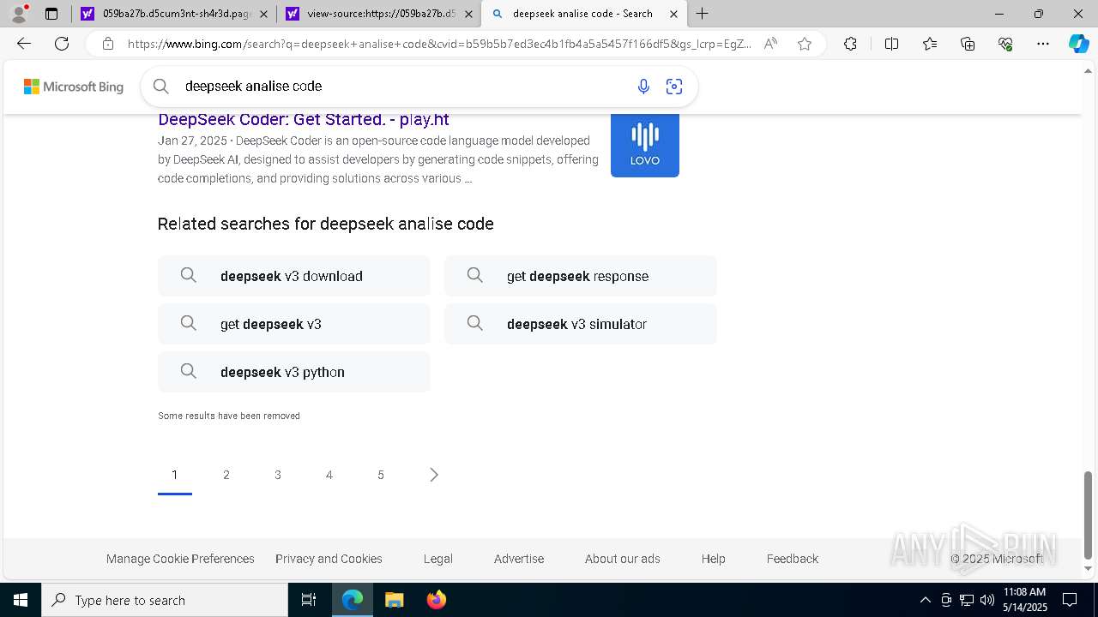
Task: Open the notification center
Action: 1070,600
